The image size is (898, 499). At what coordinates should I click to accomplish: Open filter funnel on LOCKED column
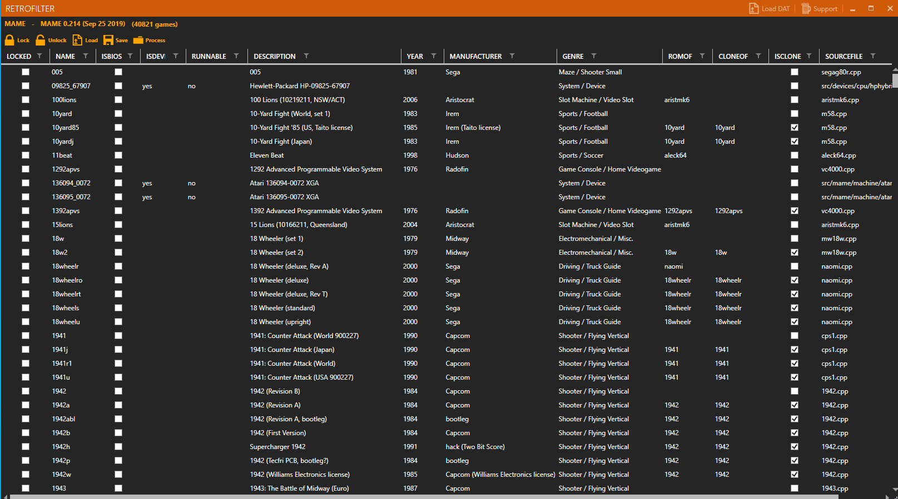39,56
